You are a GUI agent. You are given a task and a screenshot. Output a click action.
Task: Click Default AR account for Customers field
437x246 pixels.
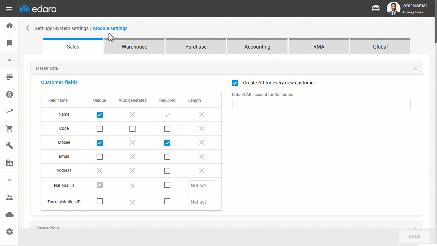(x=321, y=104)
